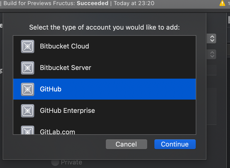This screenshot has height=168, width=230.
Task: Open the upper popup chevron control
Action: click(211, 39)
